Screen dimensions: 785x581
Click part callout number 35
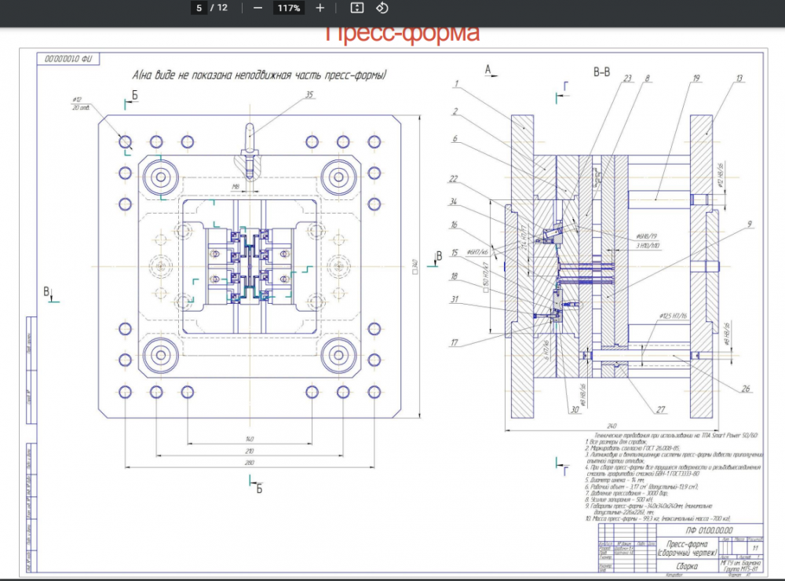[x=309, y=94]
